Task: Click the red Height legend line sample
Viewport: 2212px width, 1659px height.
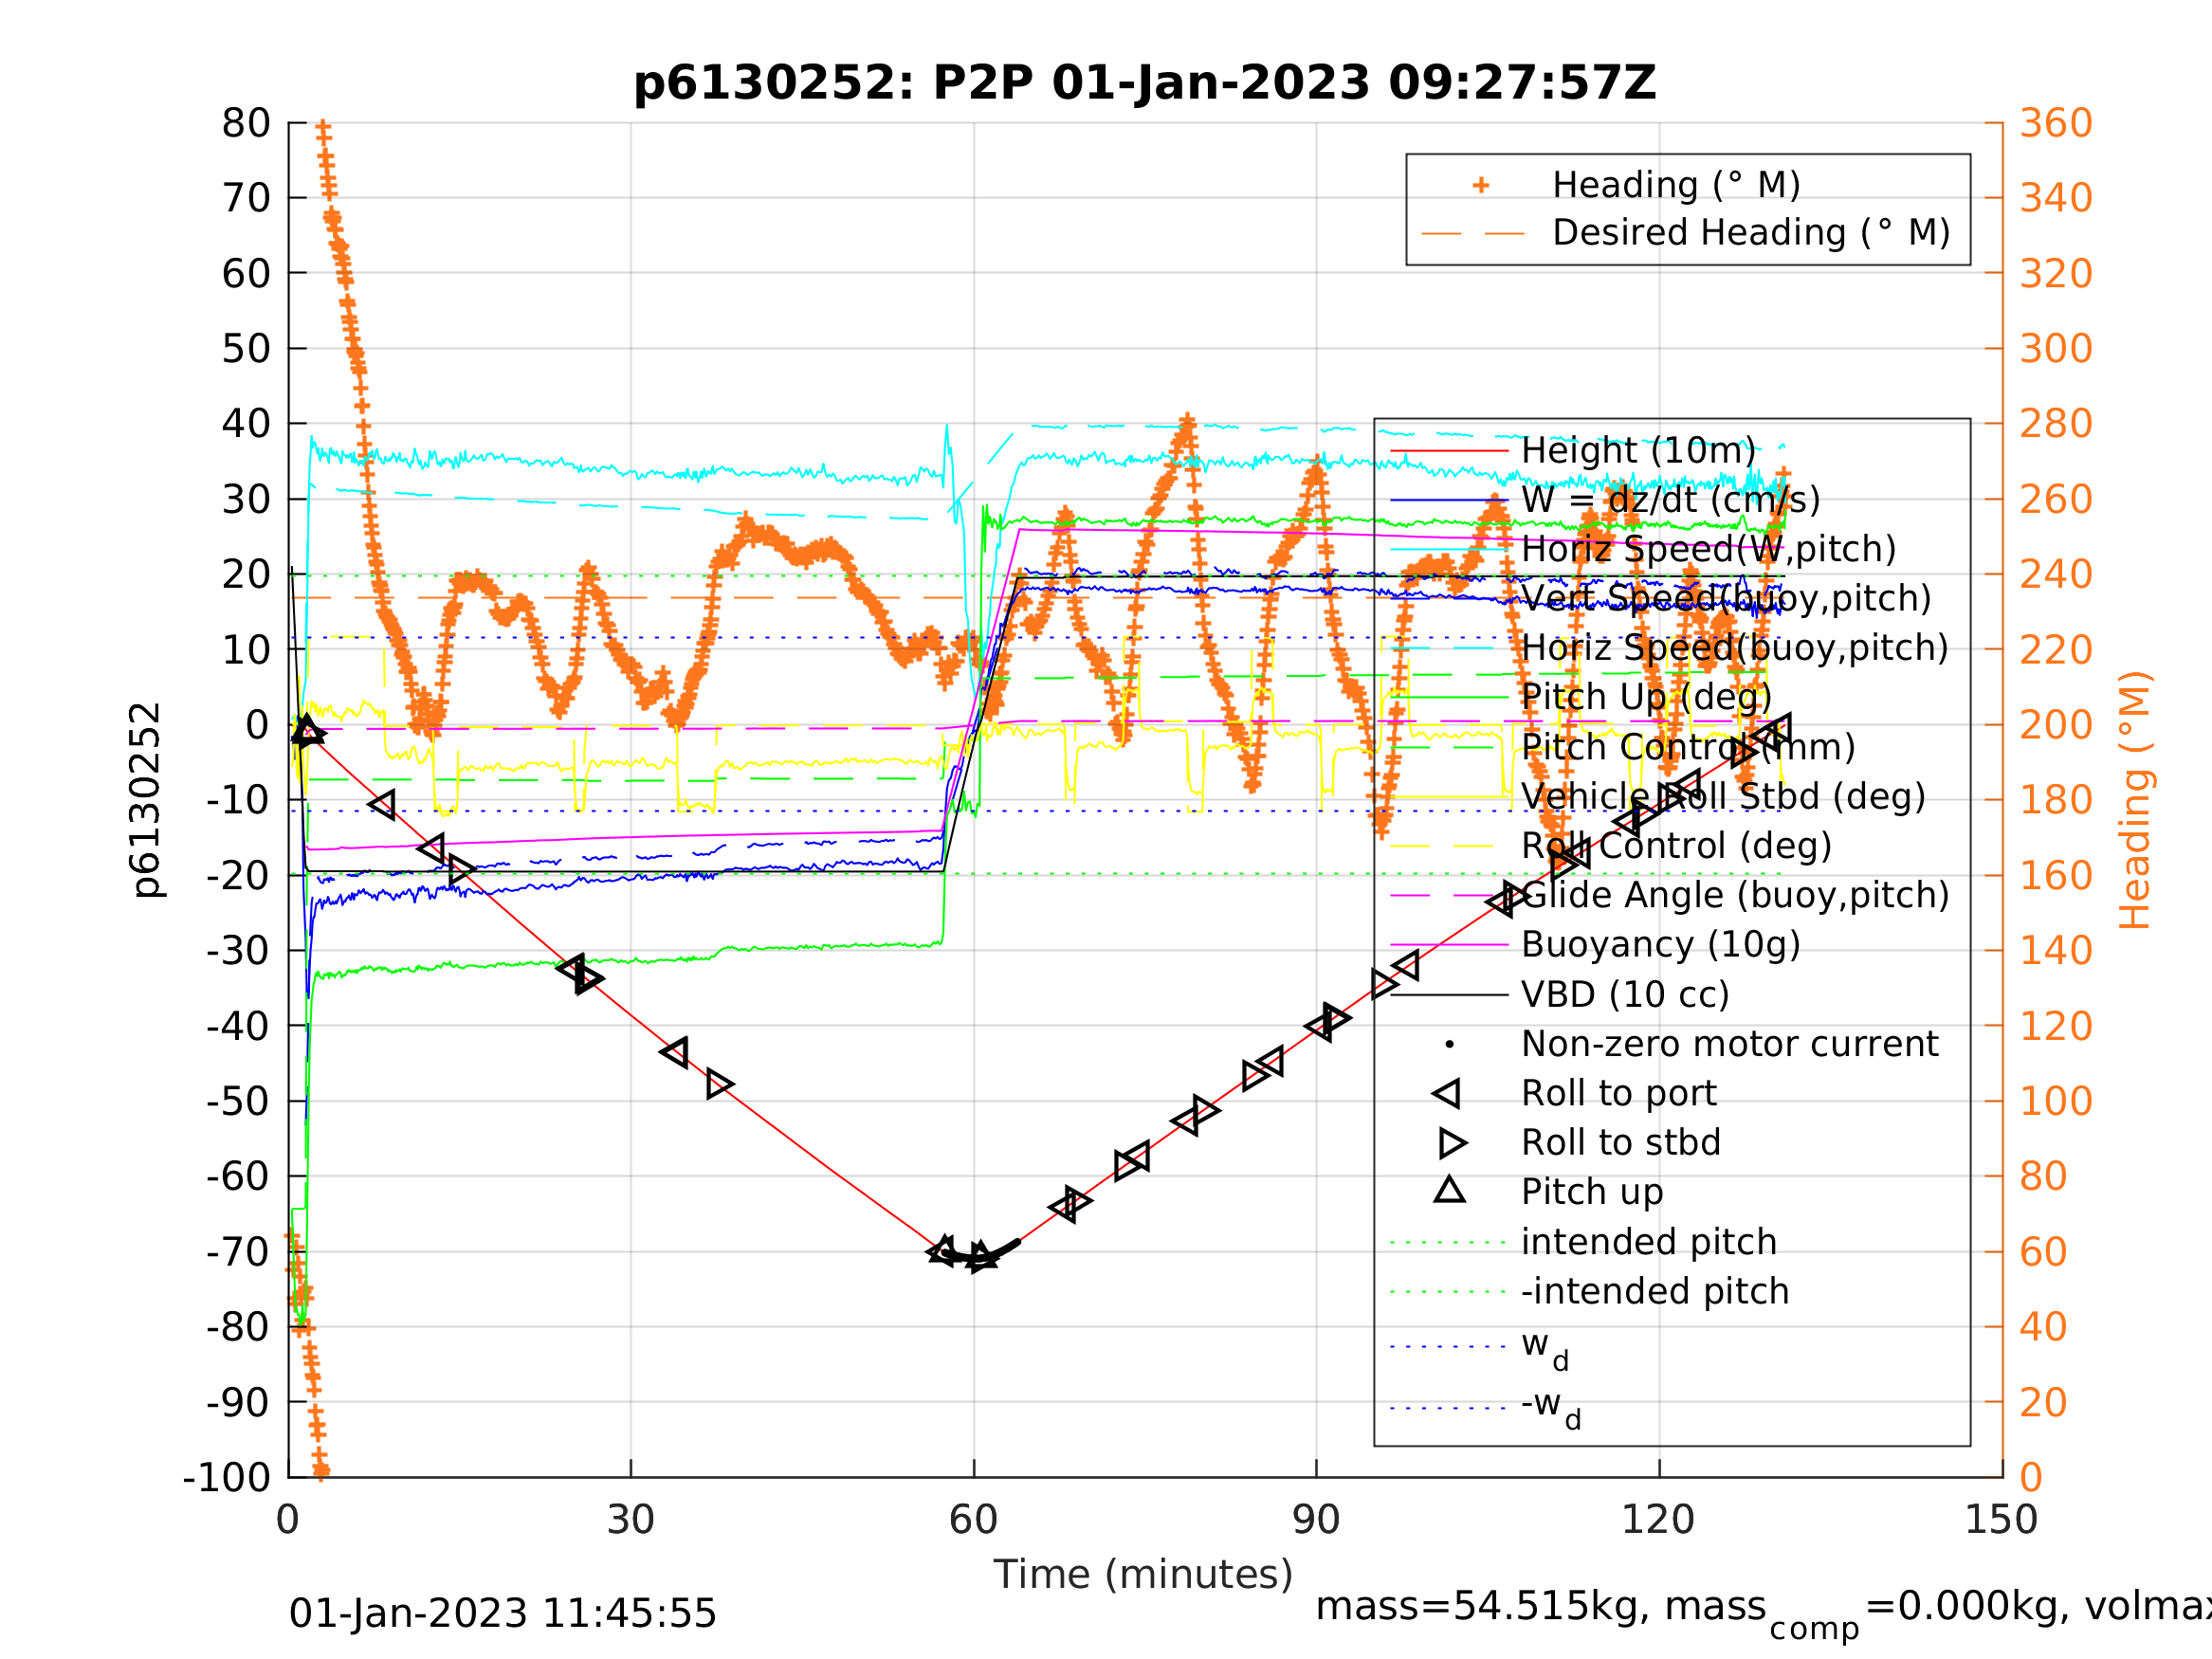Action: (1449, 451)
